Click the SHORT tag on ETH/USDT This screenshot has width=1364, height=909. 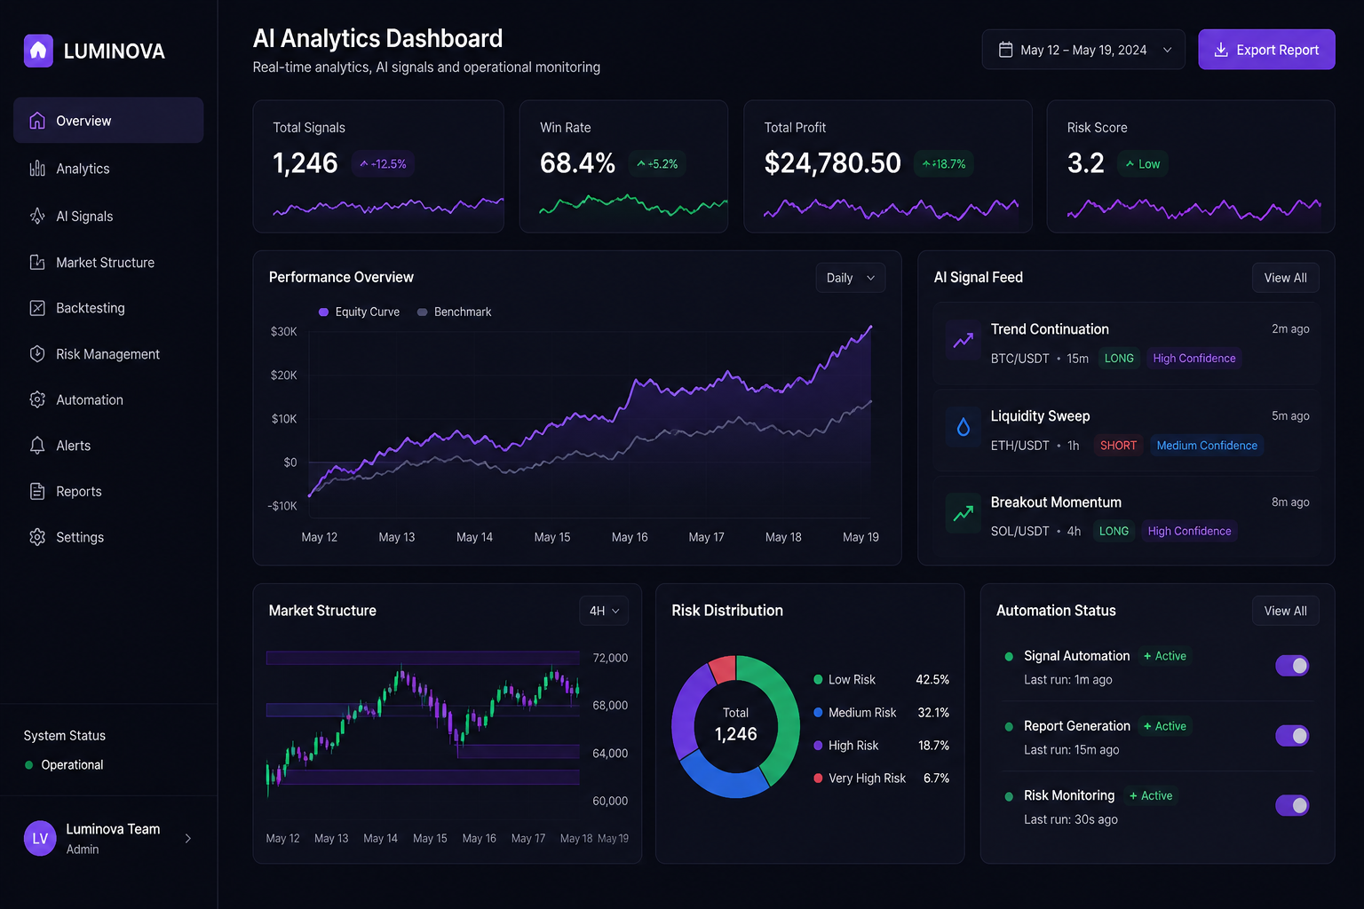[1118, 446]
